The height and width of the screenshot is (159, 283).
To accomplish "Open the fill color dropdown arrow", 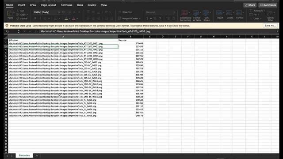I will (x=70, y=19).
